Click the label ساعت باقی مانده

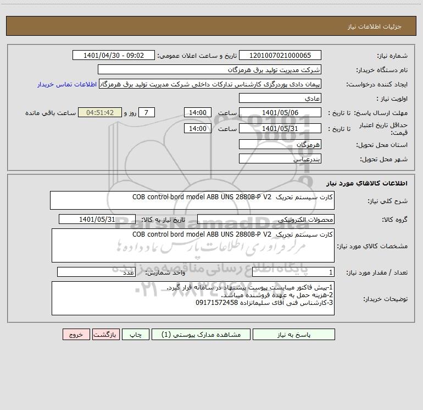[x=51, y=113]
